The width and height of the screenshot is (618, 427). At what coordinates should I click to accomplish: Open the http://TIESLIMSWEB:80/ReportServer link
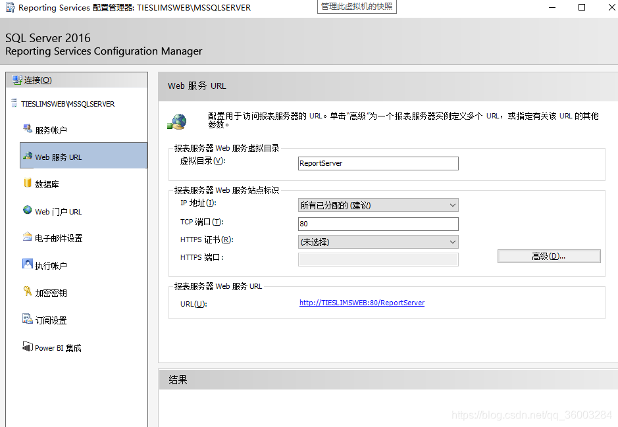(x=362, y=303)
